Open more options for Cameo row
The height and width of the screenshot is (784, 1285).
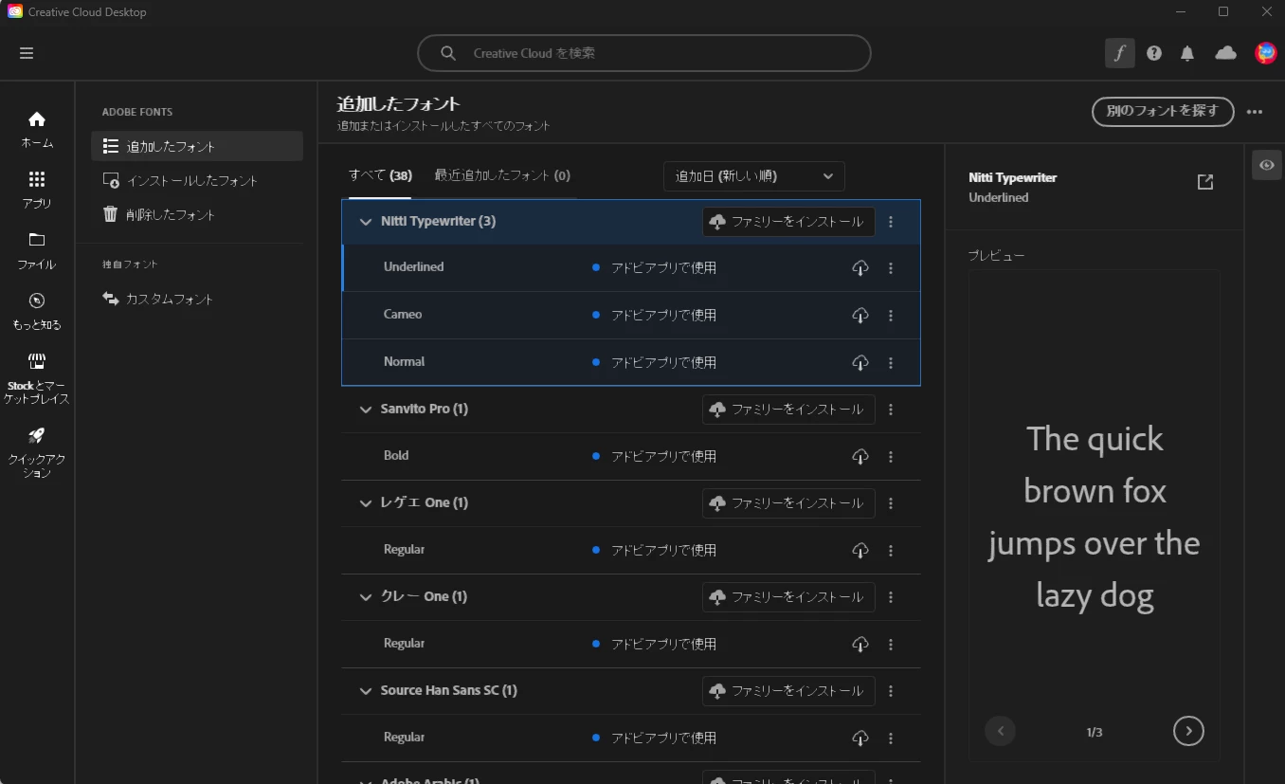[891, 315]
